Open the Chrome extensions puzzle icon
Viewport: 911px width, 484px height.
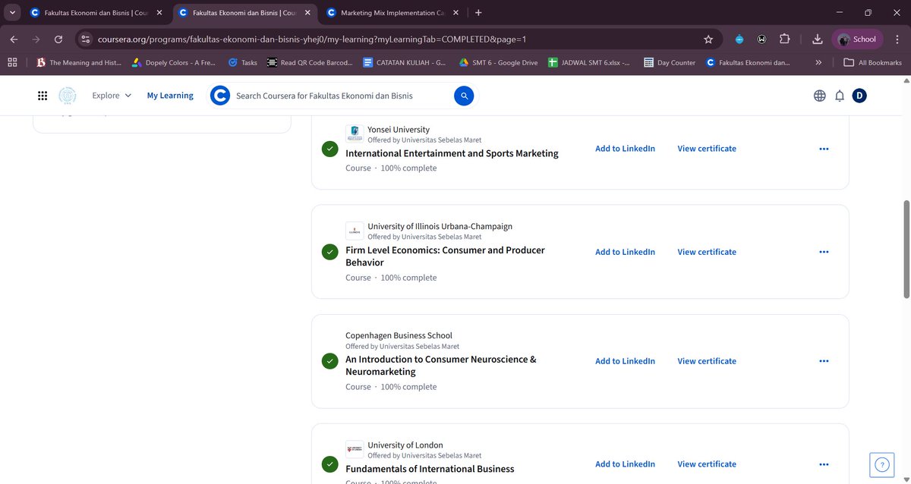pyautogui.click(x=785, y=39)
